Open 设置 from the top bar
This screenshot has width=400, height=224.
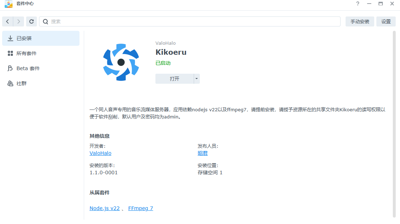tap(386, 22)
